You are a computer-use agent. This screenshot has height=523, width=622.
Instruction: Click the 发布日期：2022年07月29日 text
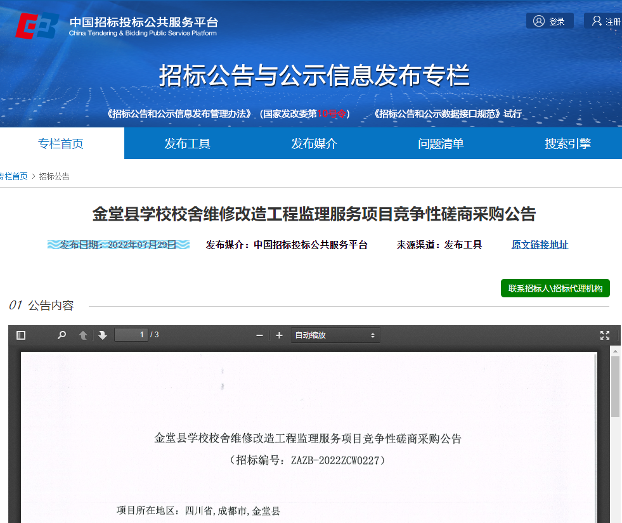[118, 245]
